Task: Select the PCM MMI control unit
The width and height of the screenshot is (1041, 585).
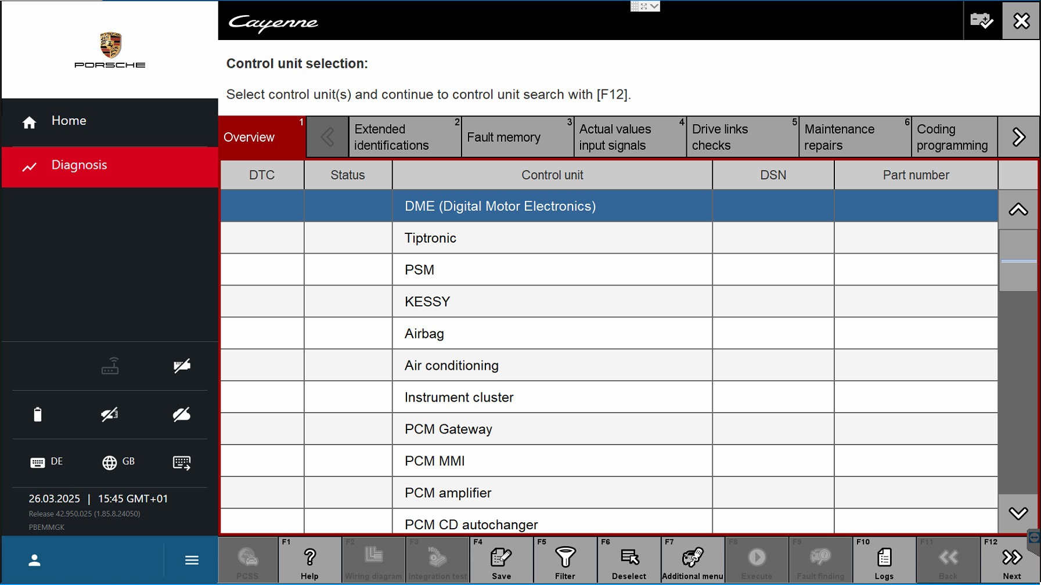Action: pyautogui.click(x=609, y=461)
